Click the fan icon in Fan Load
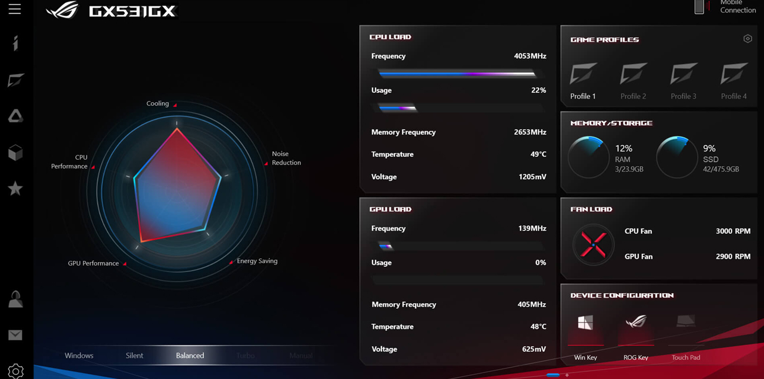The width and height of the screenshot is (764, 379). [x=593, y=244]
